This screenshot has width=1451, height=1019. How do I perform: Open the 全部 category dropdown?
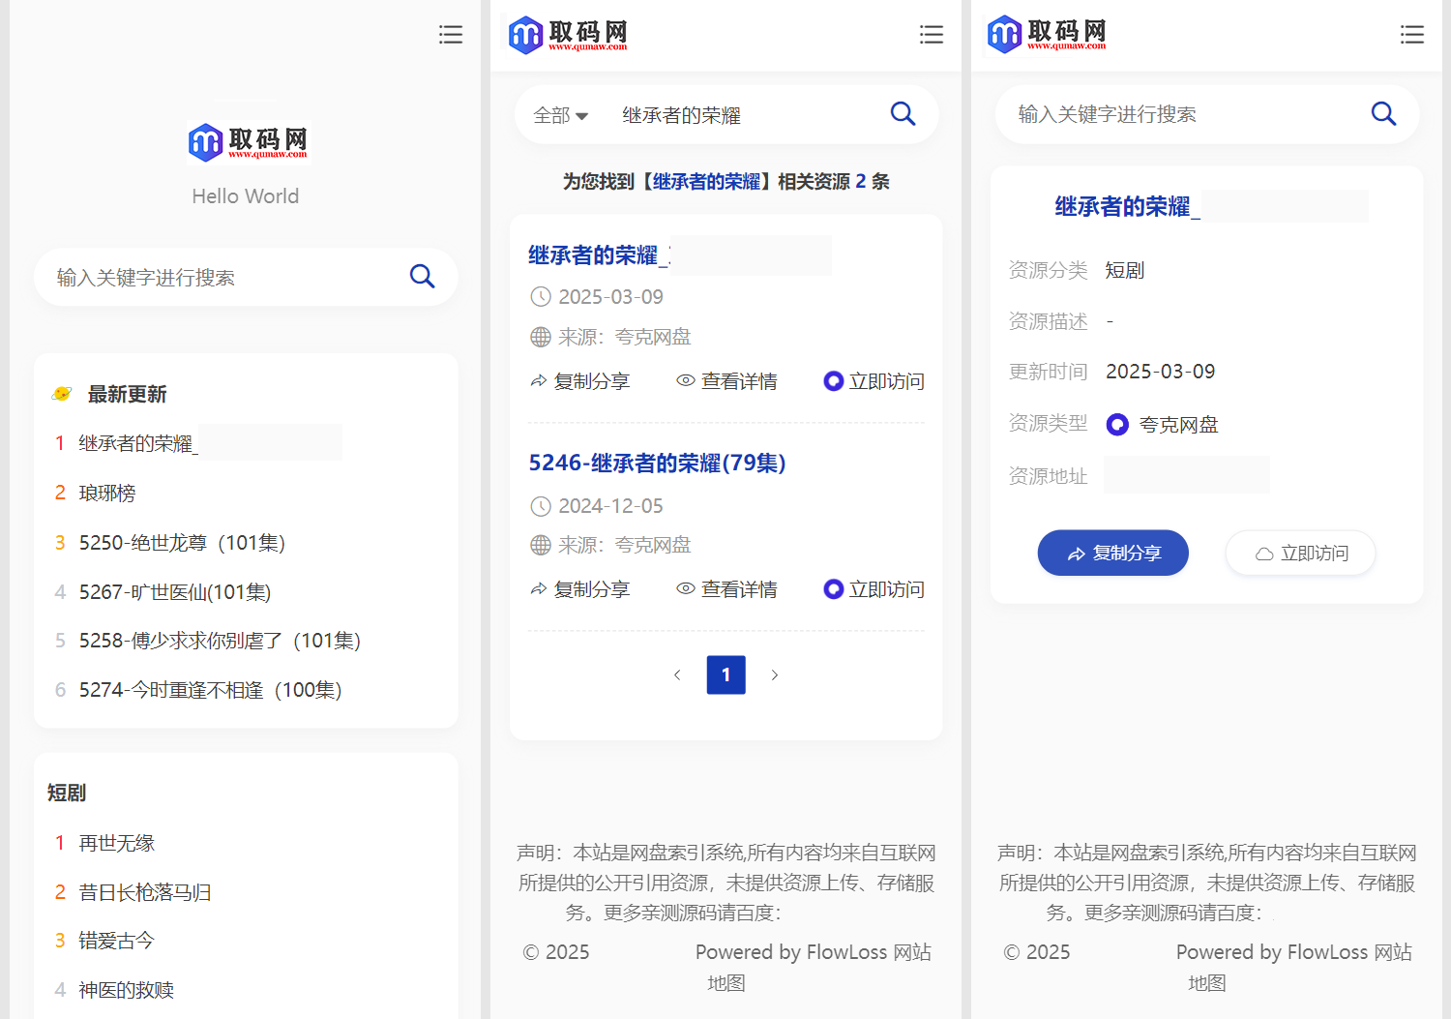pos(561,114)
